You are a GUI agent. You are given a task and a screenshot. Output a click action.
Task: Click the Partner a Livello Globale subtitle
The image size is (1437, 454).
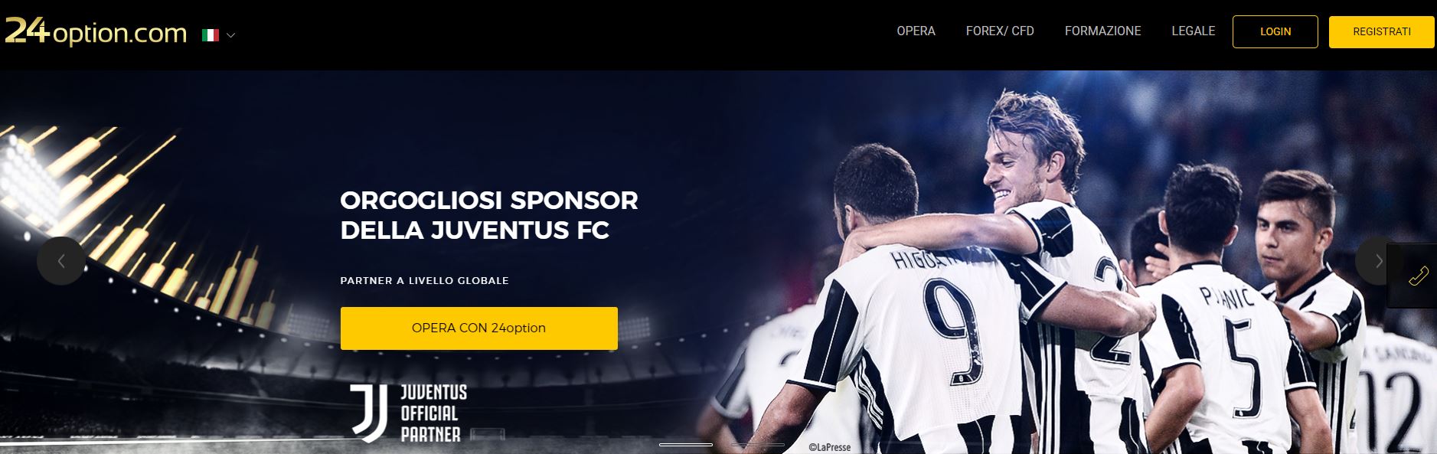(425, 281)
